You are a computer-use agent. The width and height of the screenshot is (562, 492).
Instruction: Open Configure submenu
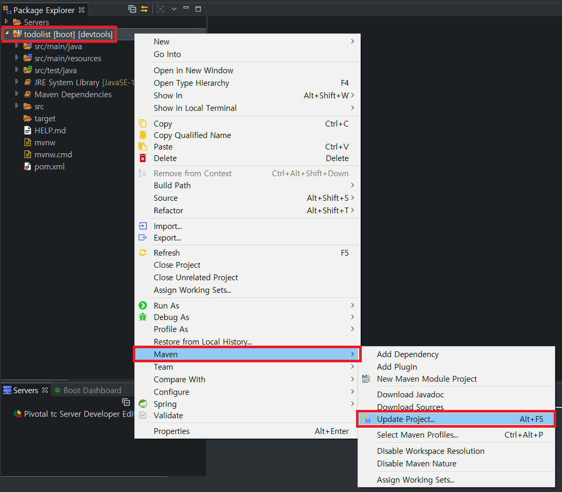(x=247, y=392)
